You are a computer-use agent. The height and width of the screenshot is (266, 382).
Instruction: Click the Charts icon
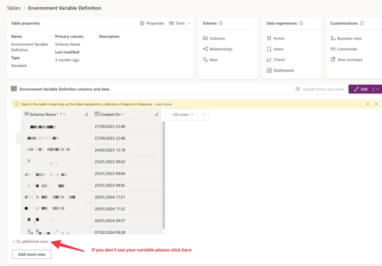pyautogui.click(x=269, y=60)
